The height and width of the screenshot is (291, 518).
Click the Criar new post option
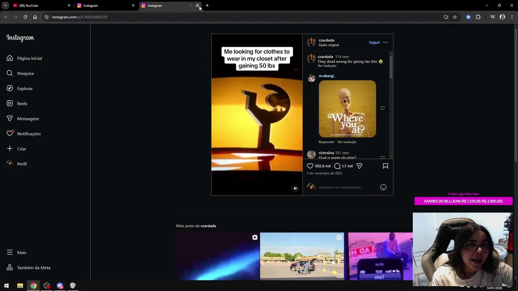(17, 149)
